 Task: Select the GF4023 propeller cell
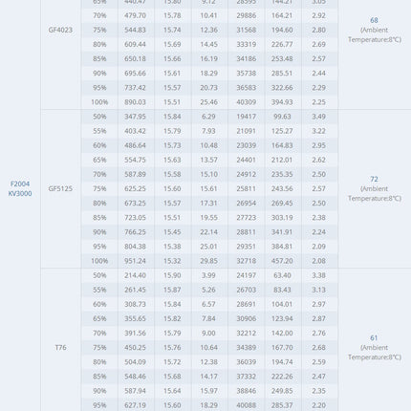click(x=60, y=30)
